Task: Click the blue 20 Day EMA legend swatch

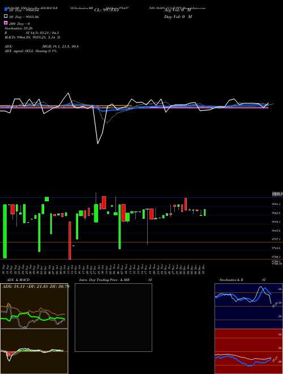Action: 6,10
